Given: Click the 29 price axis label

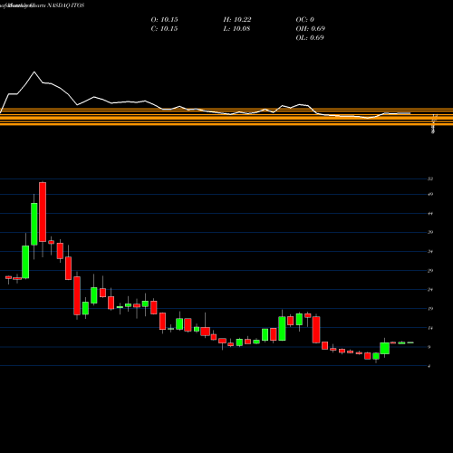Looking at the screenshot, I should [x=430, y=271].
